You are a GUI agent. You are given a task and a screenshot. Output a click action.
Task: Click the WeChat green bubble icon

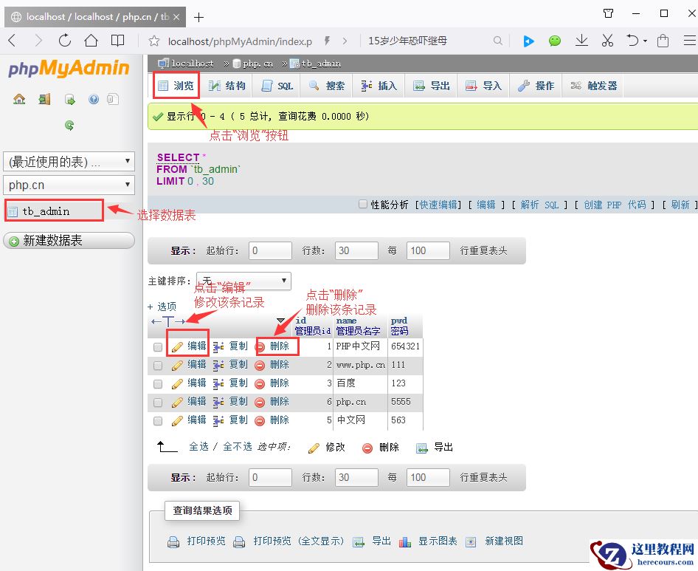tap(555, 41)
